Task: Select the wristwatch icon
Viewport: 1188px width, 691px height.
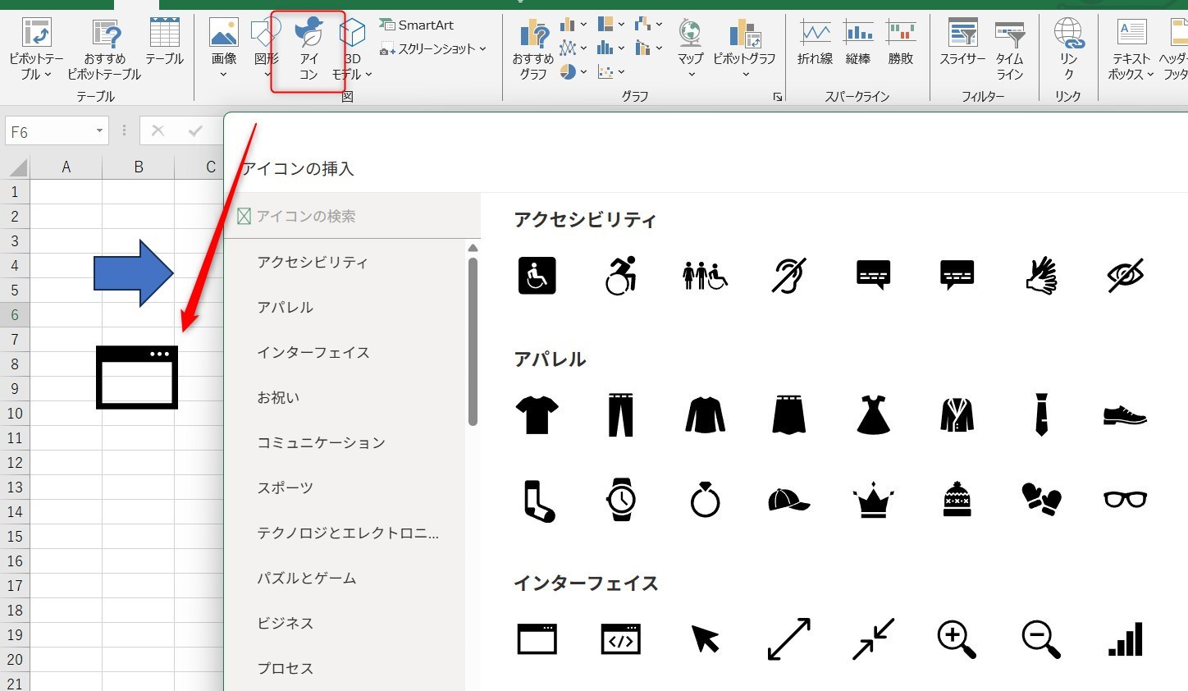Action: tap(621, 499)
